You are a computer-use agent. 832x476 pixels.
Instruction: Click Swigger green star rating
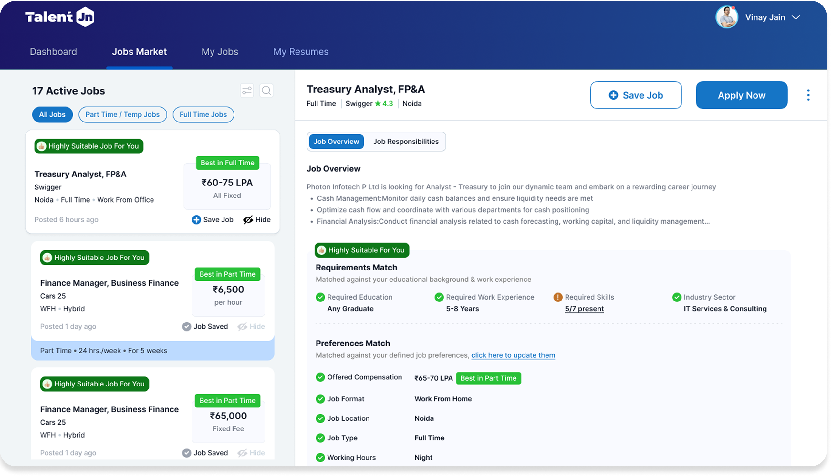click(378, 104)
